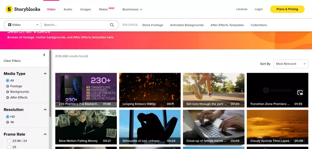The image size is (312, 149).
Task: Collapse the filter sidebar with the left arrow
Action: coord(44,55)
